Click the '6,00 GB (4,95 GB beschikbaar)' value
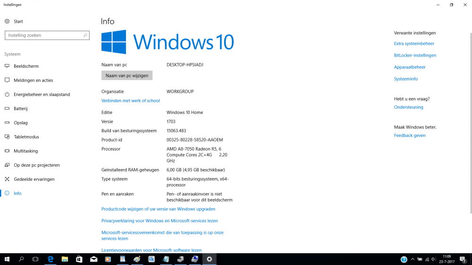 (196, 169)
